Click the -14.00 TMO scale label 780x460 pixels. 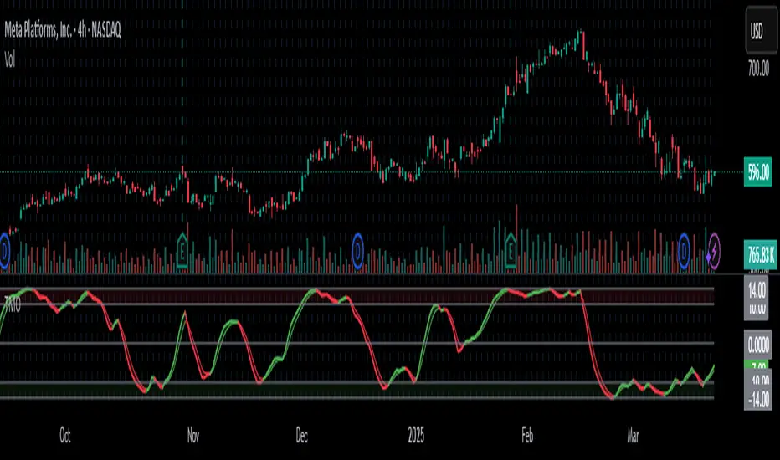tap(757, 399)
